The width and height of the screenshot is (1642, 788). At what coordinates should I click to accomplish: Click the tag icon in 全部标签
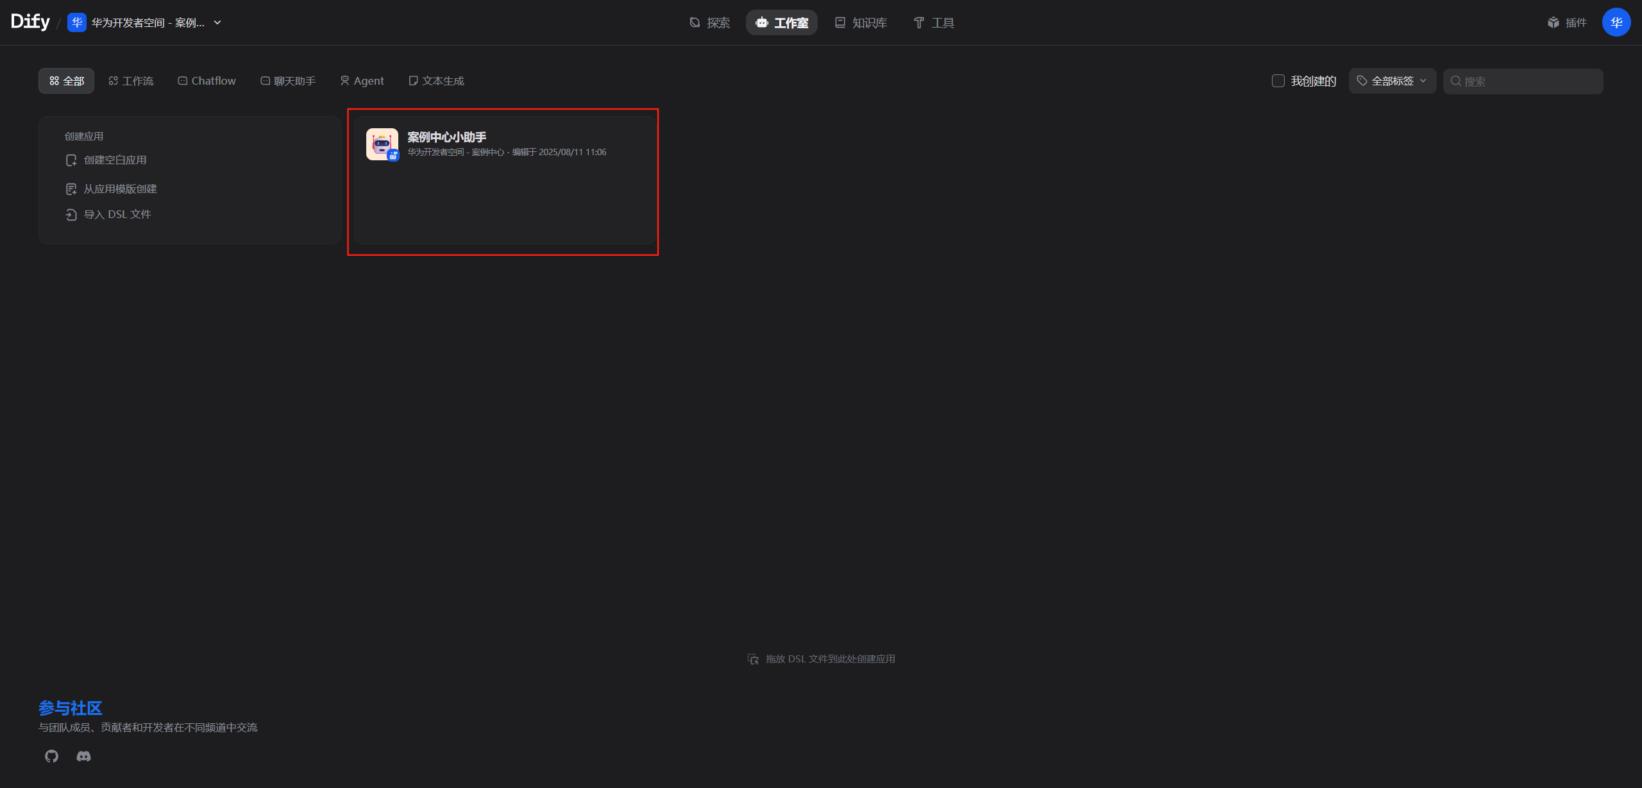[x=1362, y=81]
